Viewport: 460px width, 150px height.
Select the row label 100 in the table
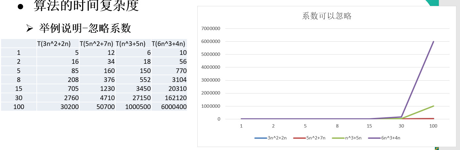[18, 107]
